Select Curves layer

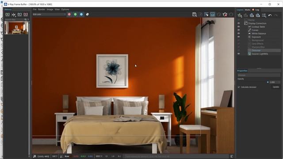[255, 30]
